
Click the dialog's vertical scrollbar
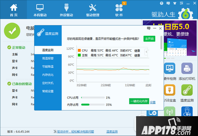[161, 43]
